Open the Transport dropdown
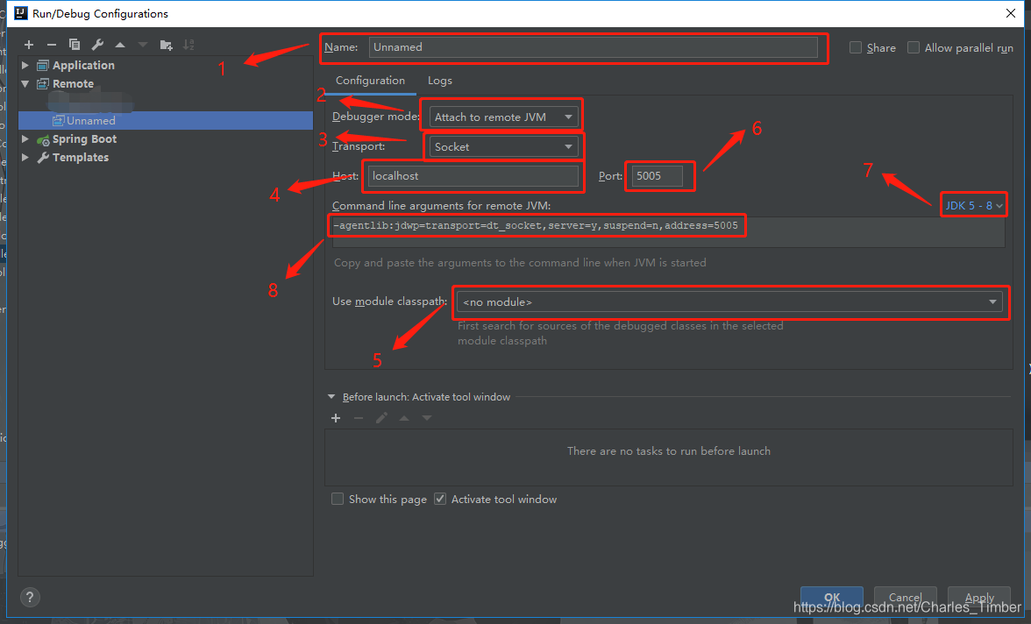The width and height of the screenshot is (1031, 624). [503, 146]
